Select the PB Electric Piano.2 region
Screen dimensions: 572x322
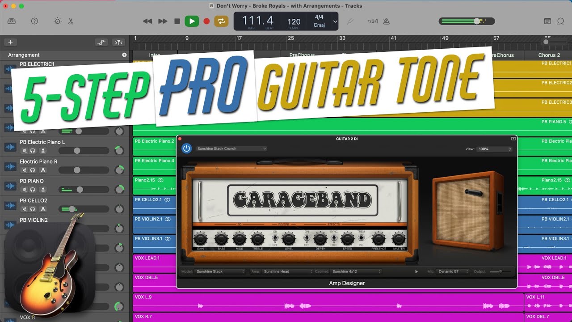click(x=155, y=146)
